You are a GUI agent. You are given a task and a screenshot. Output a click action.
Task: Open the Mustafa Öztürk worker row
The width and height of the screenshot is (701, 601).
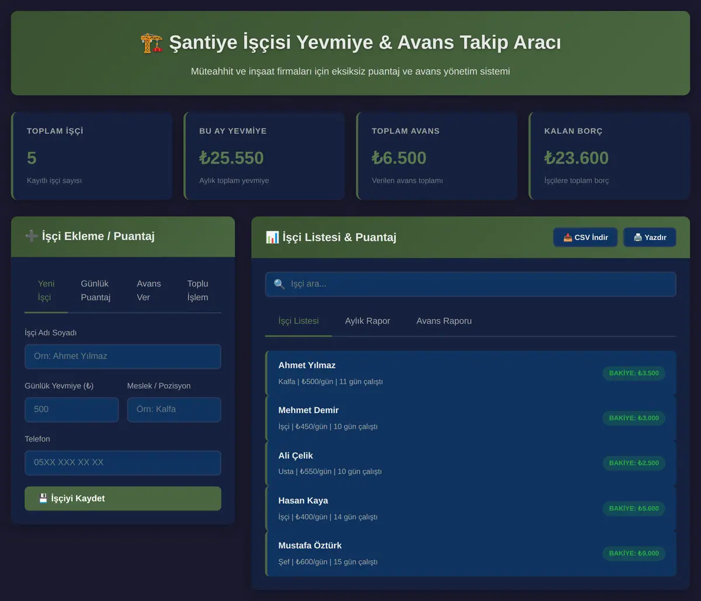[471, 553]
